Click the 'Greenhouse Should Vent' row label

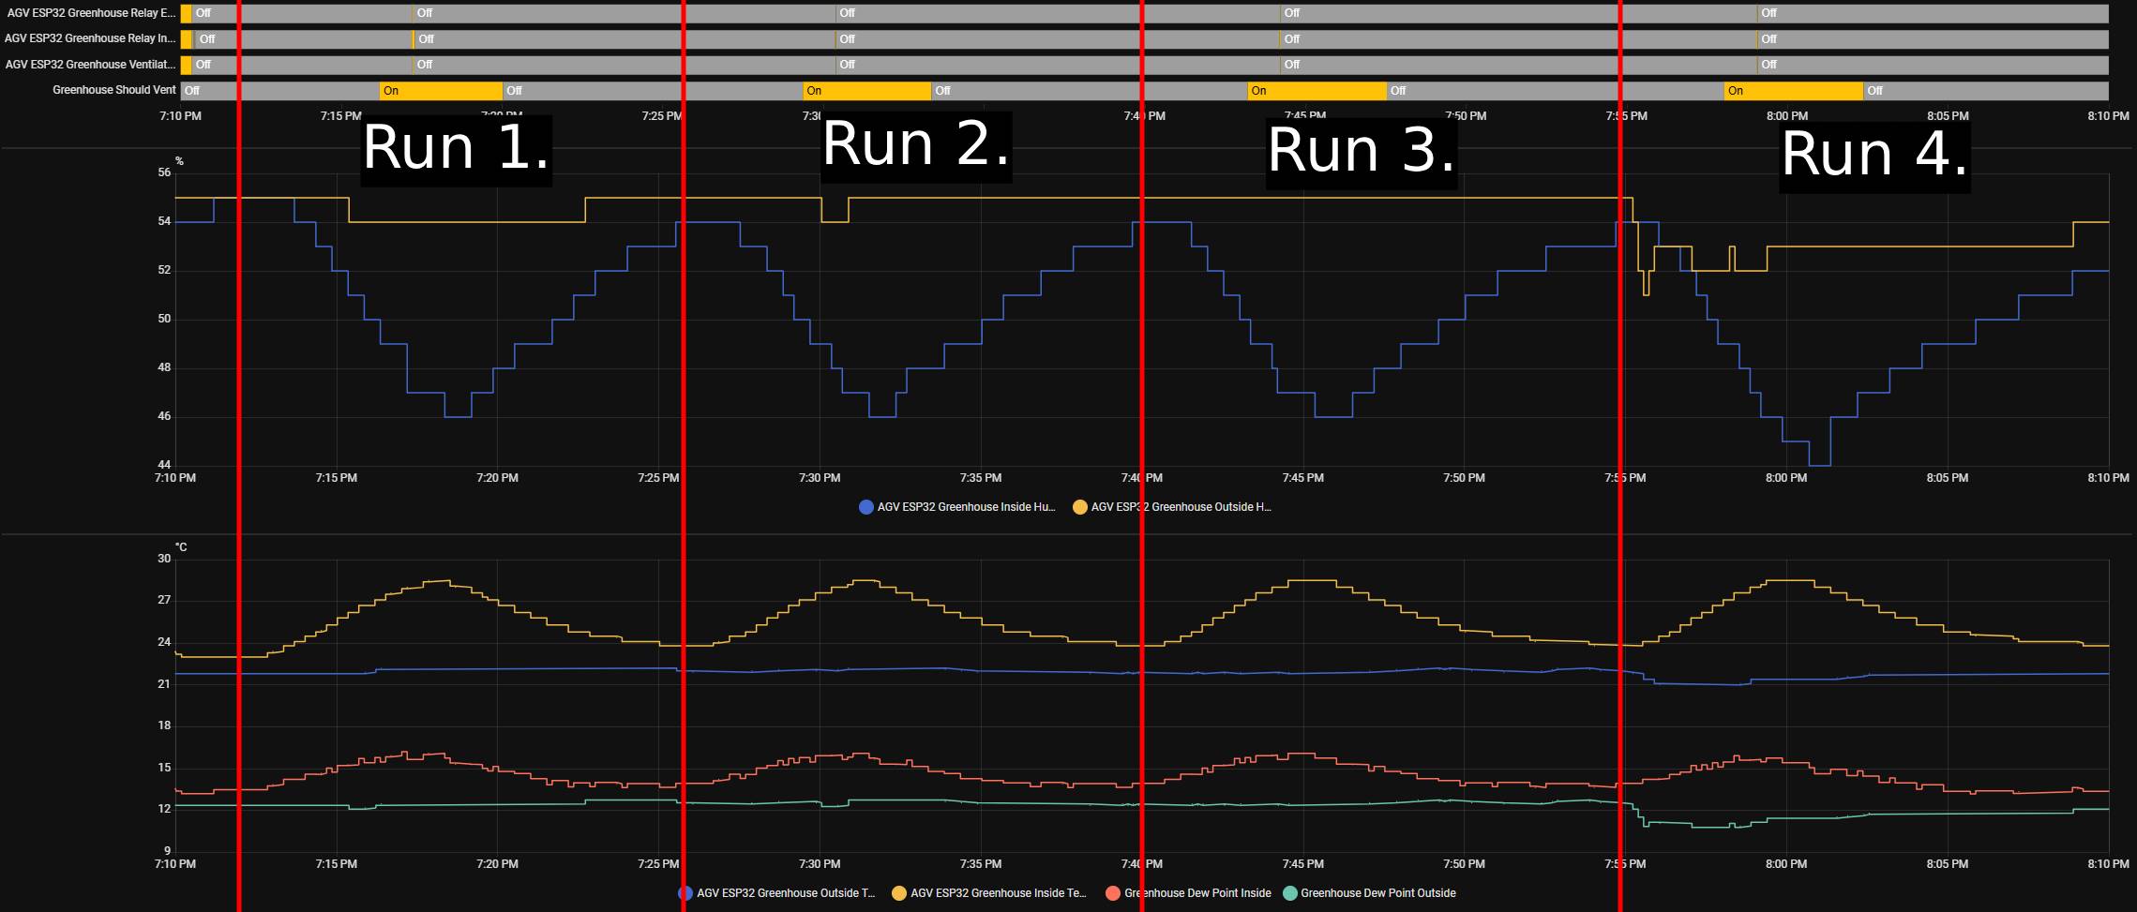point(113,91)
